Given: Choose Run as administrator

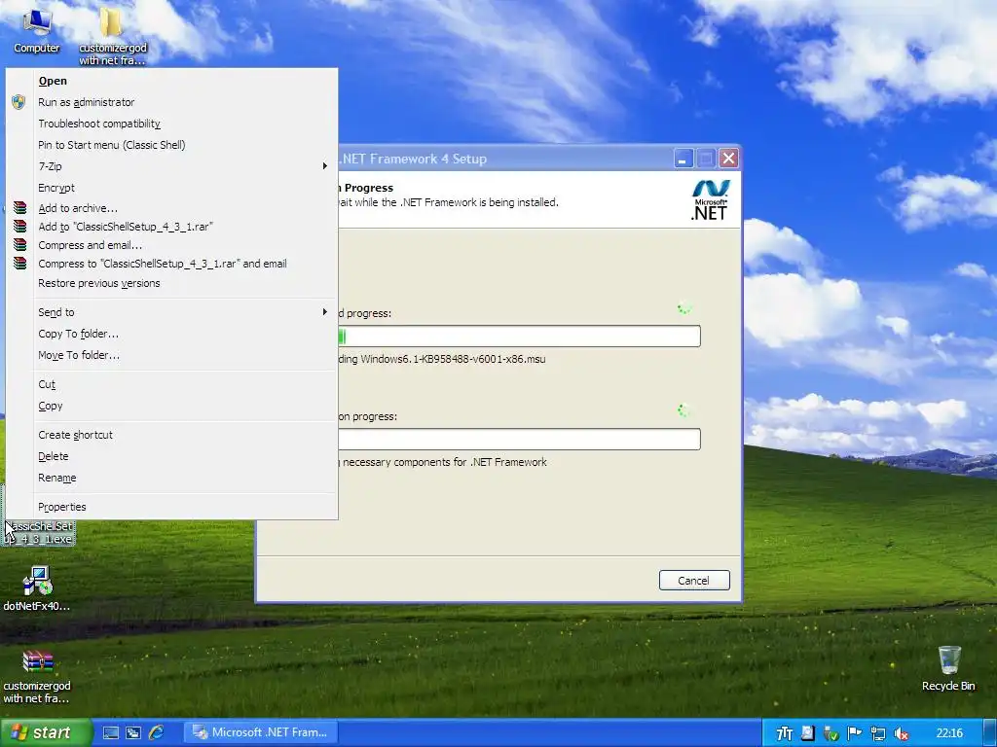Looking at the screenshot, I should [x=171, y=102].
